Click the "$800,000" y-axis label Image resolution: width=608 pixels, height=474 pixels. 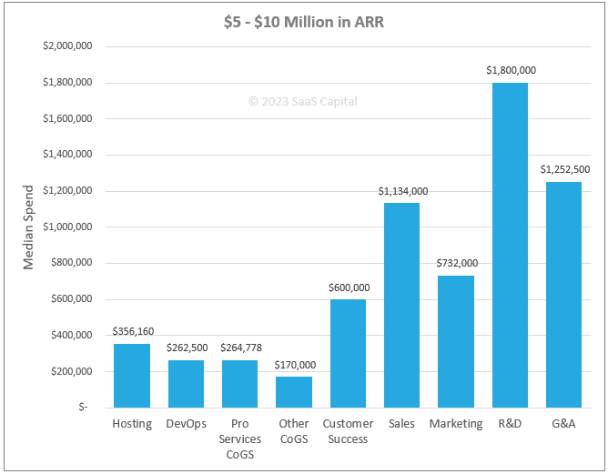point(72,263)
